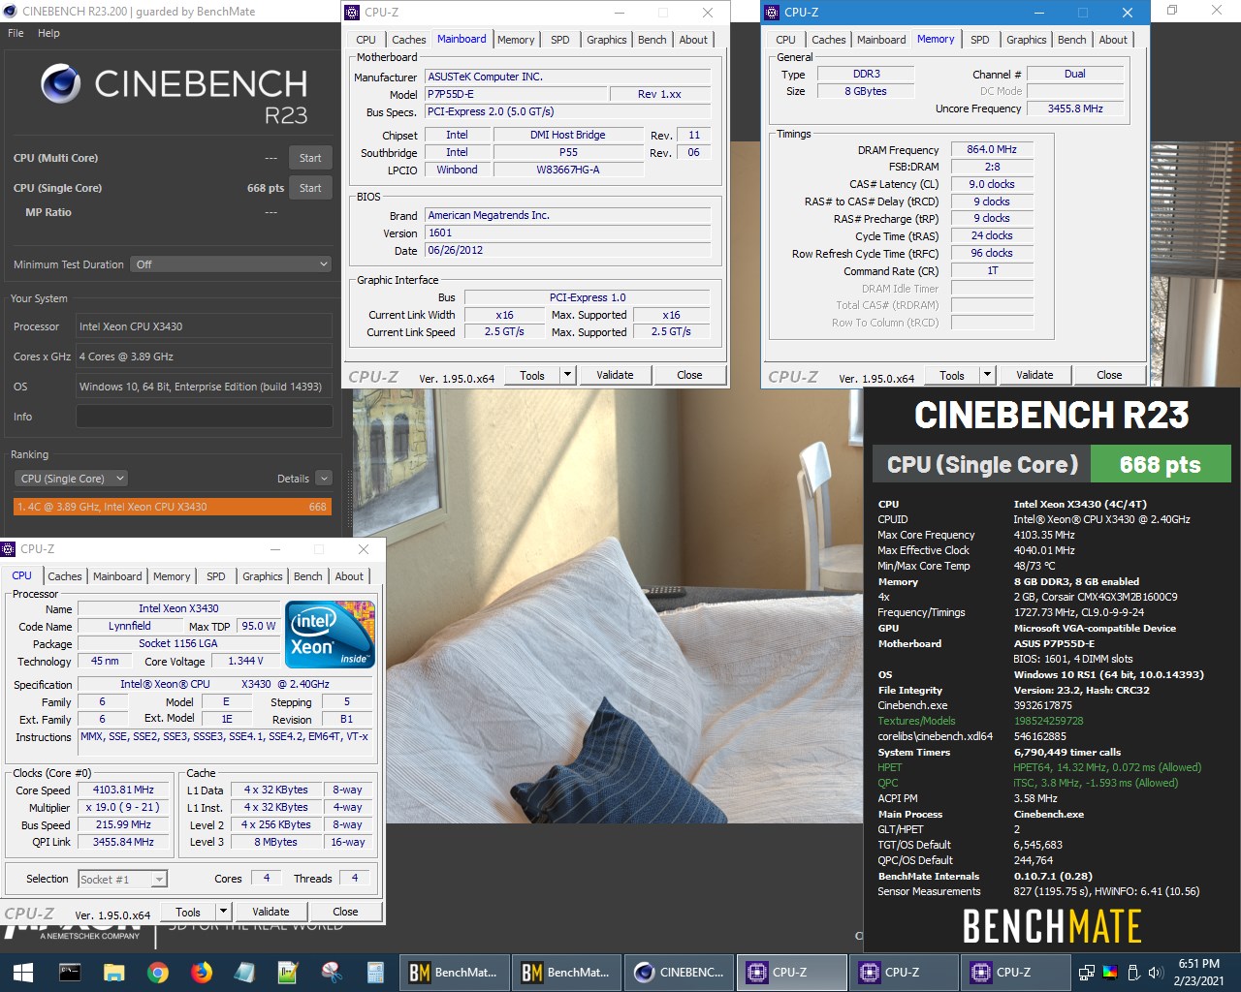The height and width of the screenshot is (992, 1241).
Task: Click Tools button in bottom-left CPU-Z window
Action: pos(188,912)
